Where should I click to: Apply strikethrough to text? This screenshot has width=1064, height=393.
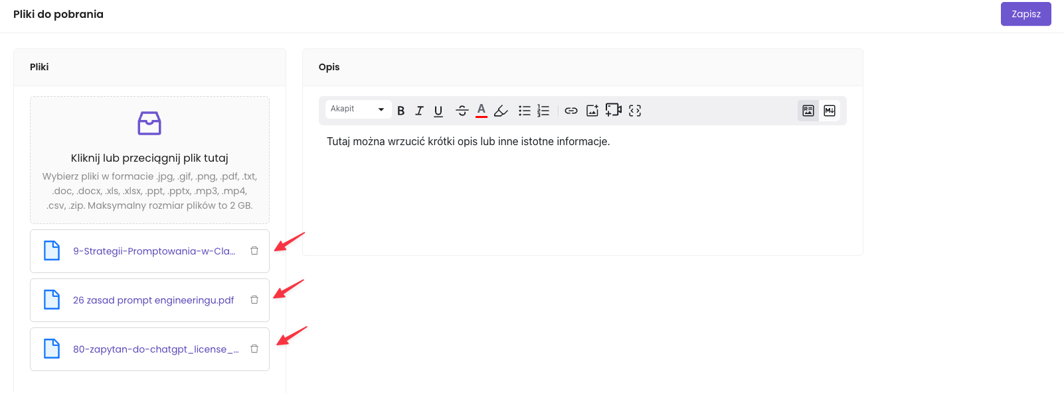click(462, 111)
